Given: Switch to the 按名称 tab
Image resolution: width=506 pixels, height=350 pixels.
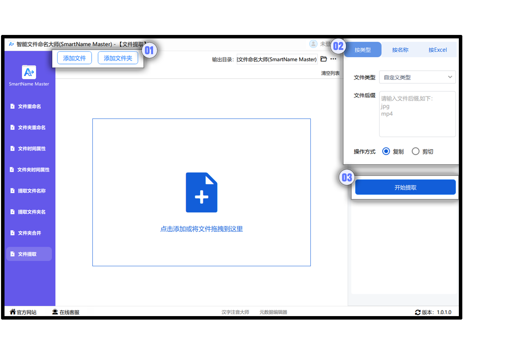Looking at the screenshot, I should [x=400, y=50].
